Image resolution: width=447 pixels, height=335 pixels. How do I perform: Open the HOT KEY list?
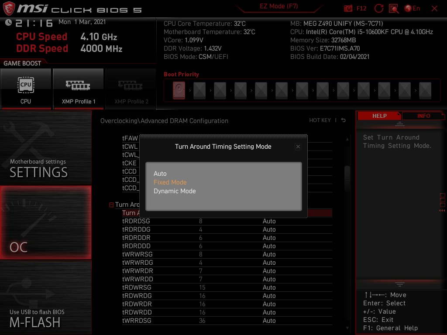[320, 120]
